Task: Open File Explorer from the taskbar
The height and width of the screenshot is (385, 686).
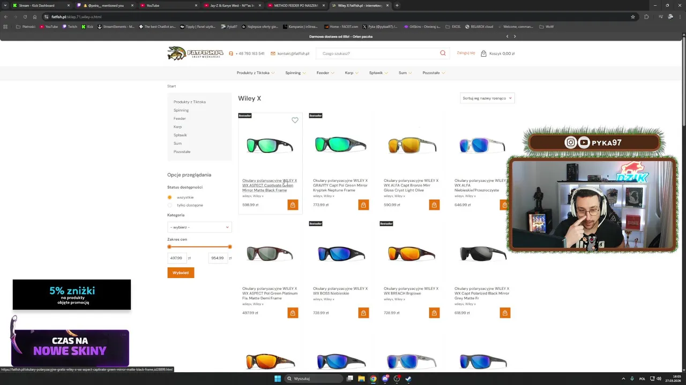Action: point(361,379)
